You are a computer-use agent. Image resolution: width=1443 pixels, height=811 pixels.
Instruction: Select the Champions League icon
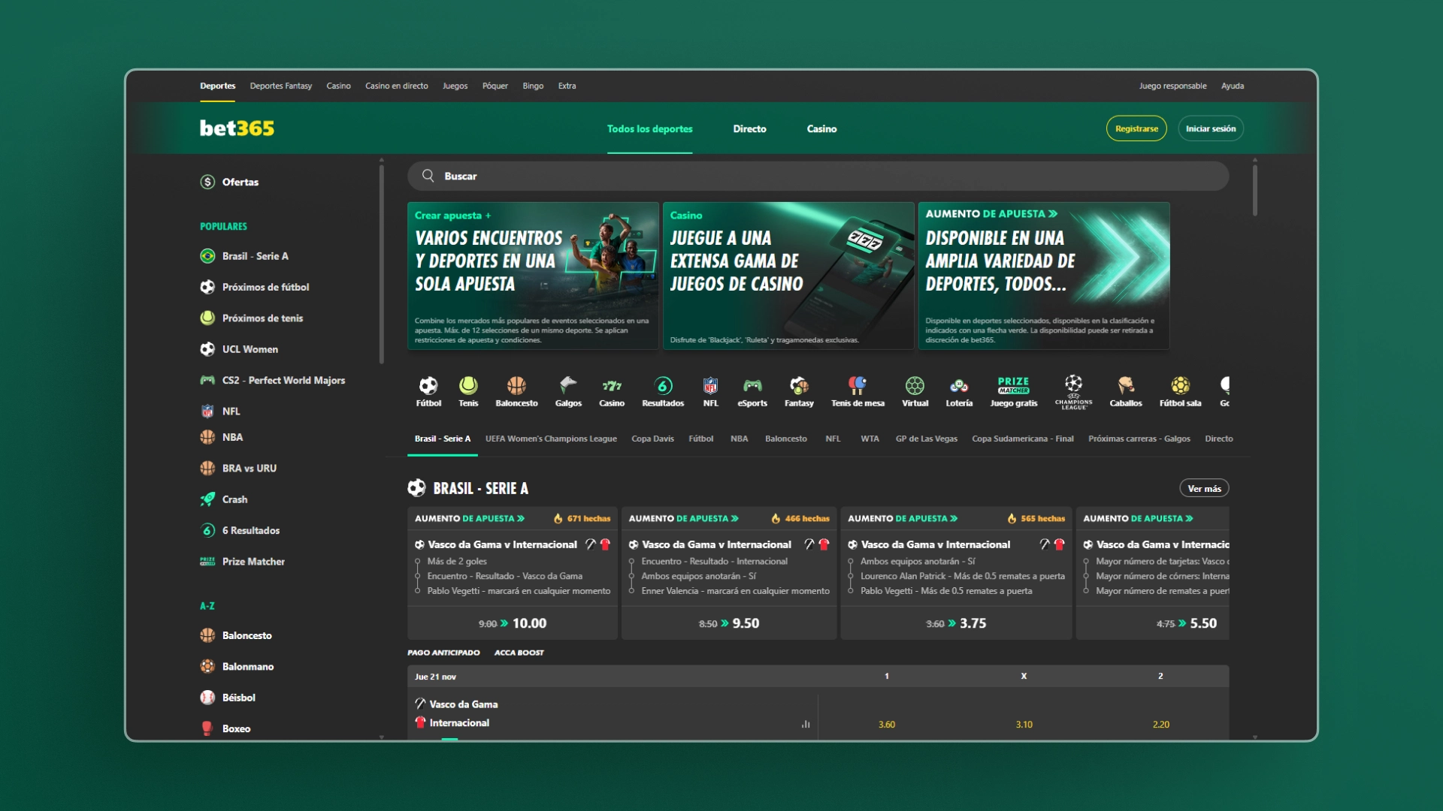pyautogui.click(x=1073, y=391)
